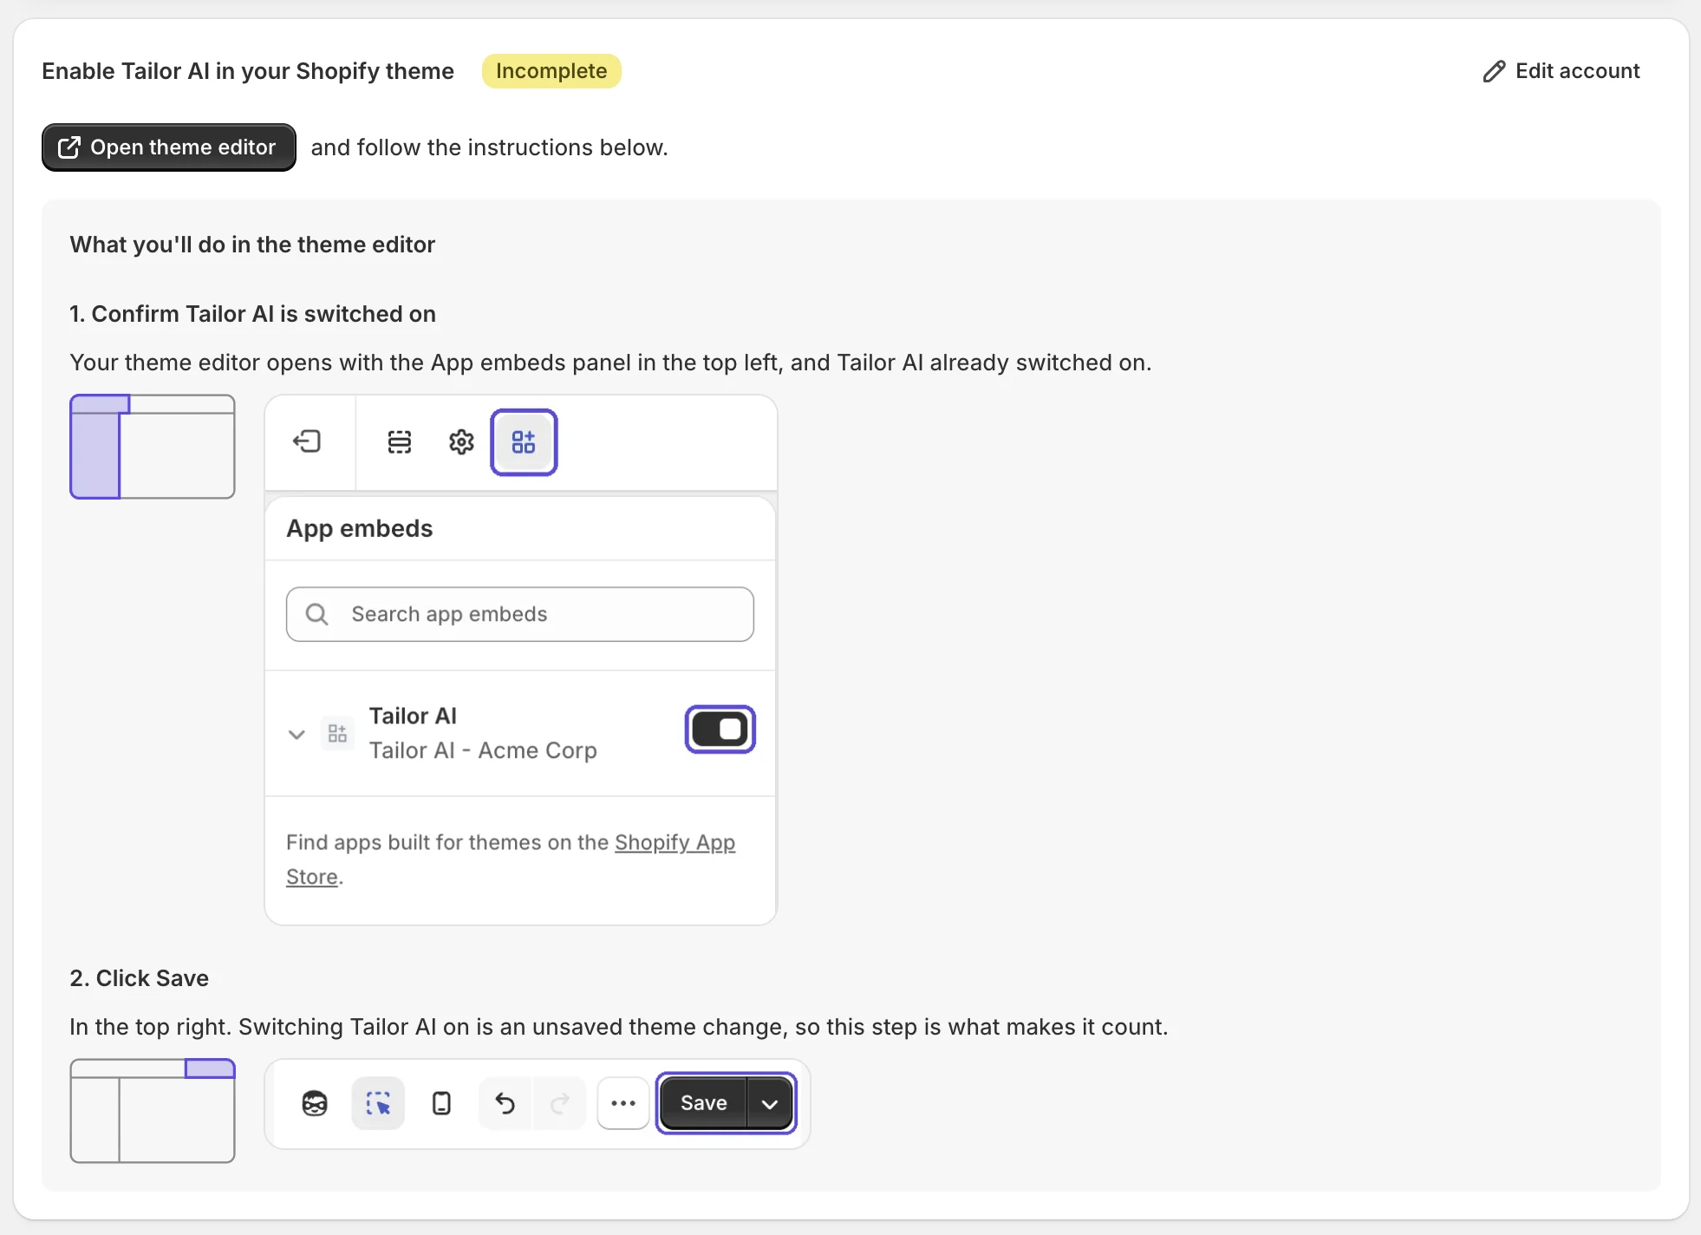Click the search magnifier icon
The height and width of the screenshot is (1235, 1701).
[x=317, y=614]
